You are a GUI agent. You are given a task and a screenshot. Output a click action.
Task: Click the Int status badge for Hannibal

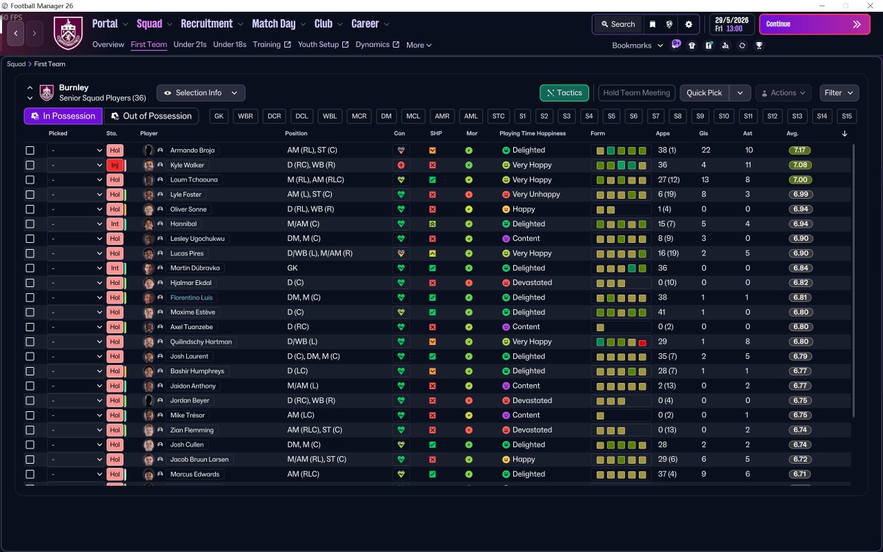pyautogui.click(x=115, y=224)
